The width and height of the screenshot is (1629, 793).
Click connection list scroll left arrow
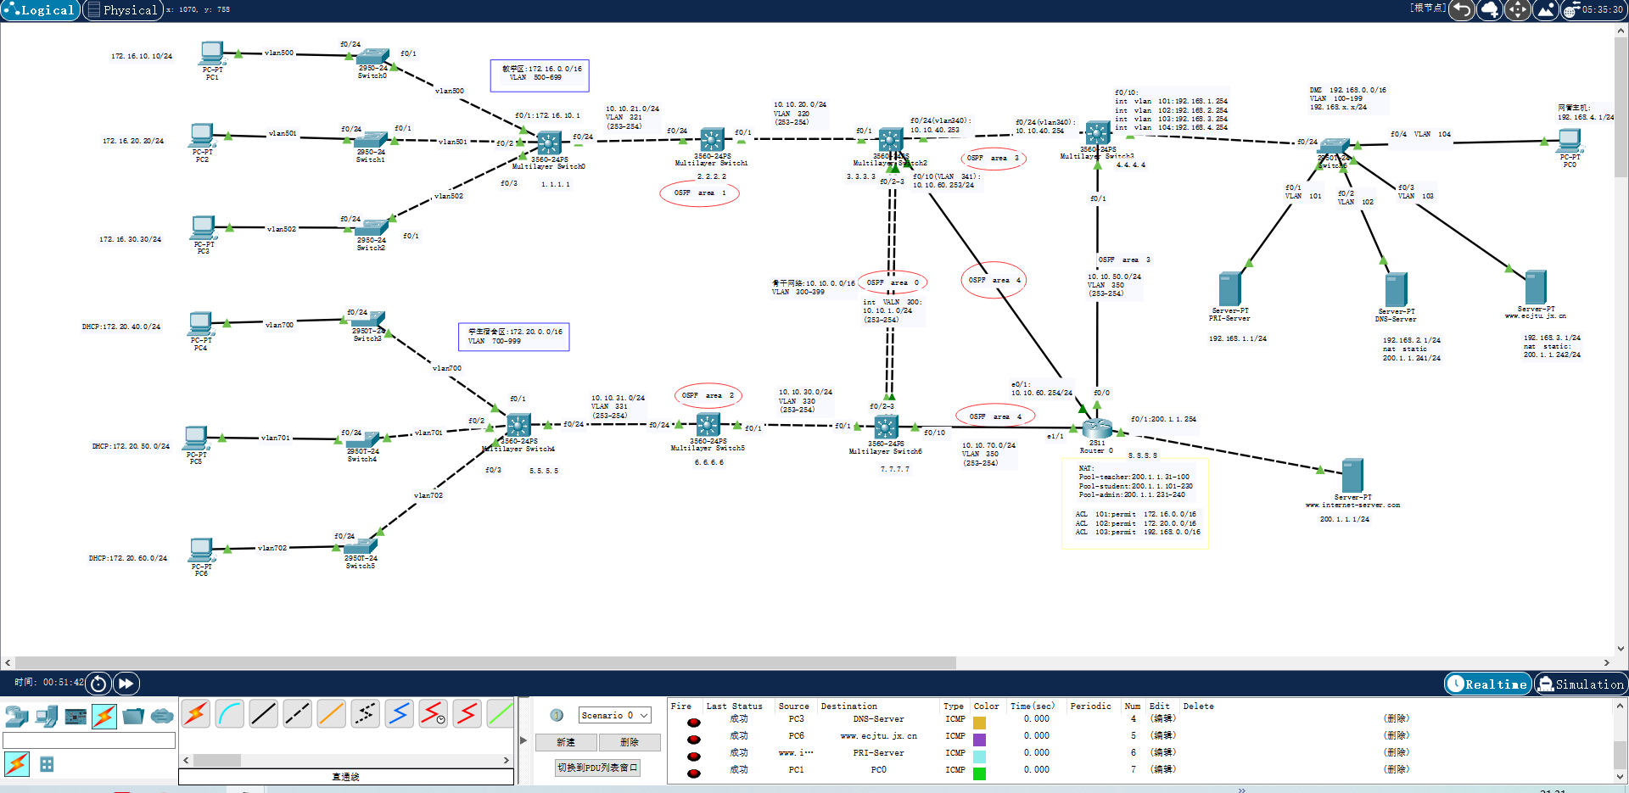click(x=186, y=761)
